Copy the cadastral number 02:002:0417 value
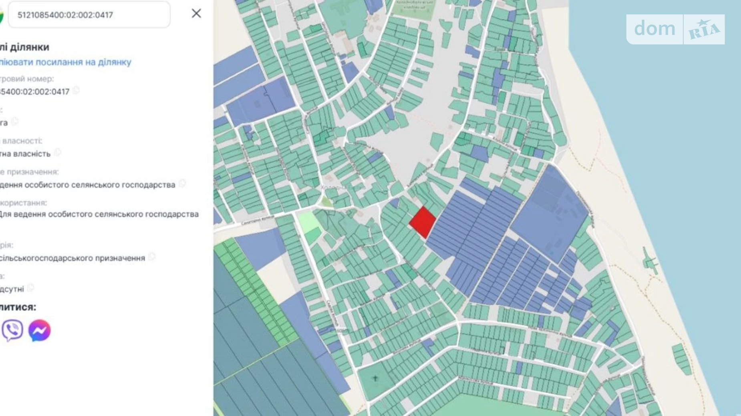This screenshot has height=416, width=741. [76, 91]
